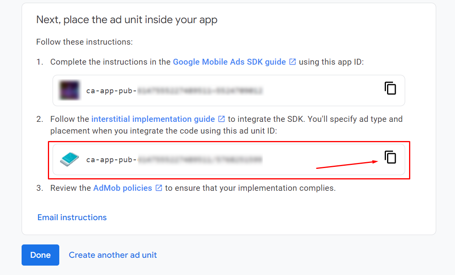This screenshot has width=455, height=275.
Task: Click the purple app thumbnail icon
Action: click(69, 90)
